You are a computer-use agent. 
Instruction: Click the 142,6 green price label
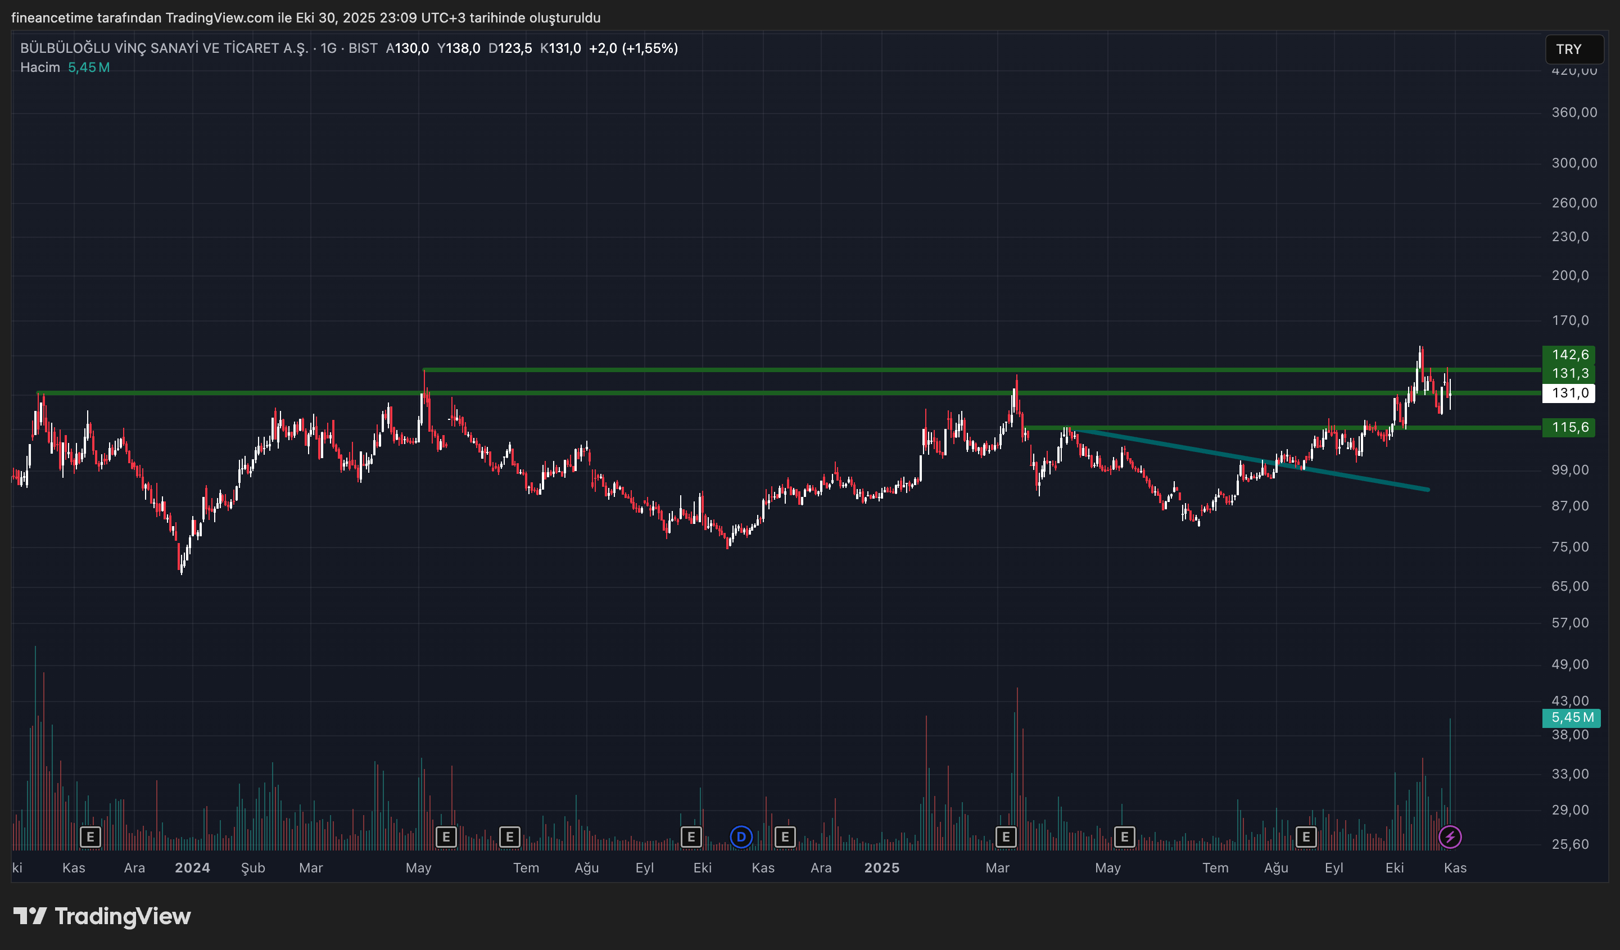1569,355
